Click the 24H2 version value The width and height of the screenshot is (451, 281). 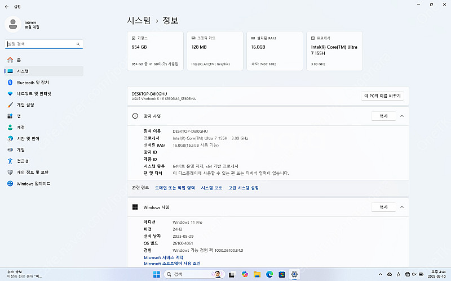(177, 229)
